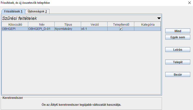
Task: Select the OBHGEPI publisher cell
Action: [x=15, y=29]
